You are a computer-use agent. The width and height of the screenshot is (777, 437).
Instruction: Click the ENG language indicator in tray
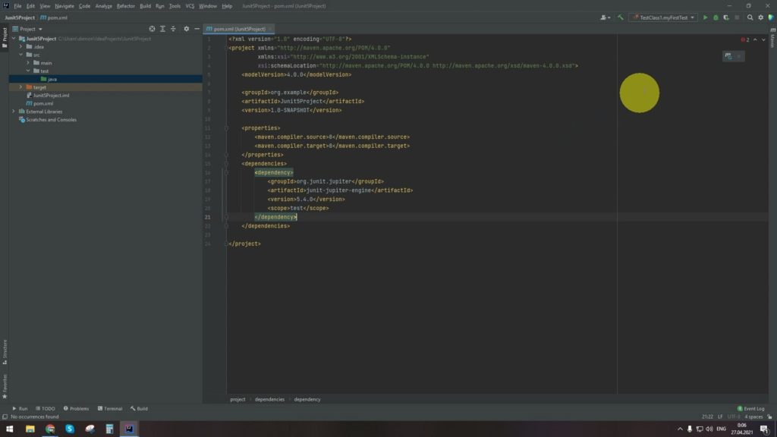point(721,429)
